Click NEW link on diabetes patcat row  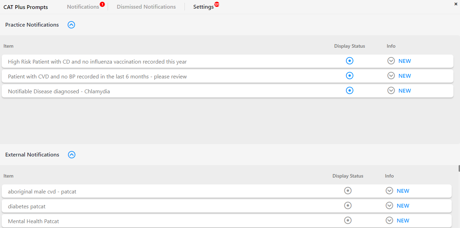click(403, 206)
